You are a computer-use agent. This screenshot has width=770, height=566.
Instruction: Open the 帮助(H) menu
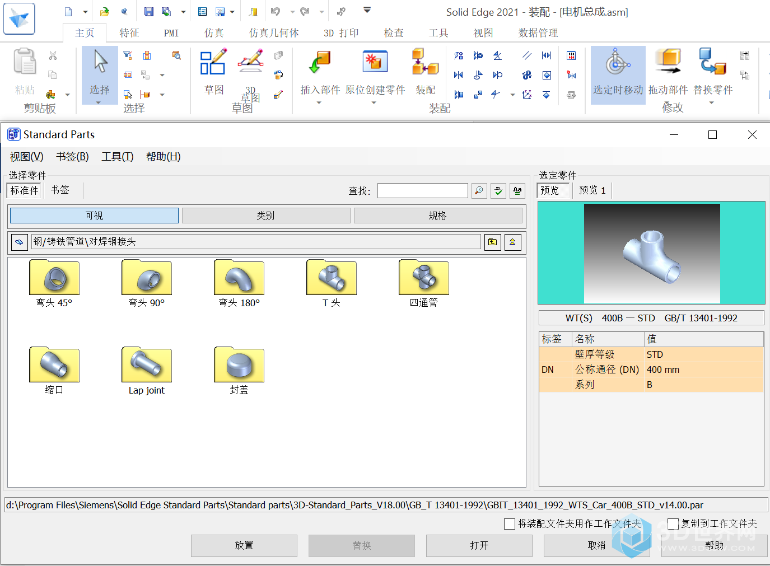point(163,157)
